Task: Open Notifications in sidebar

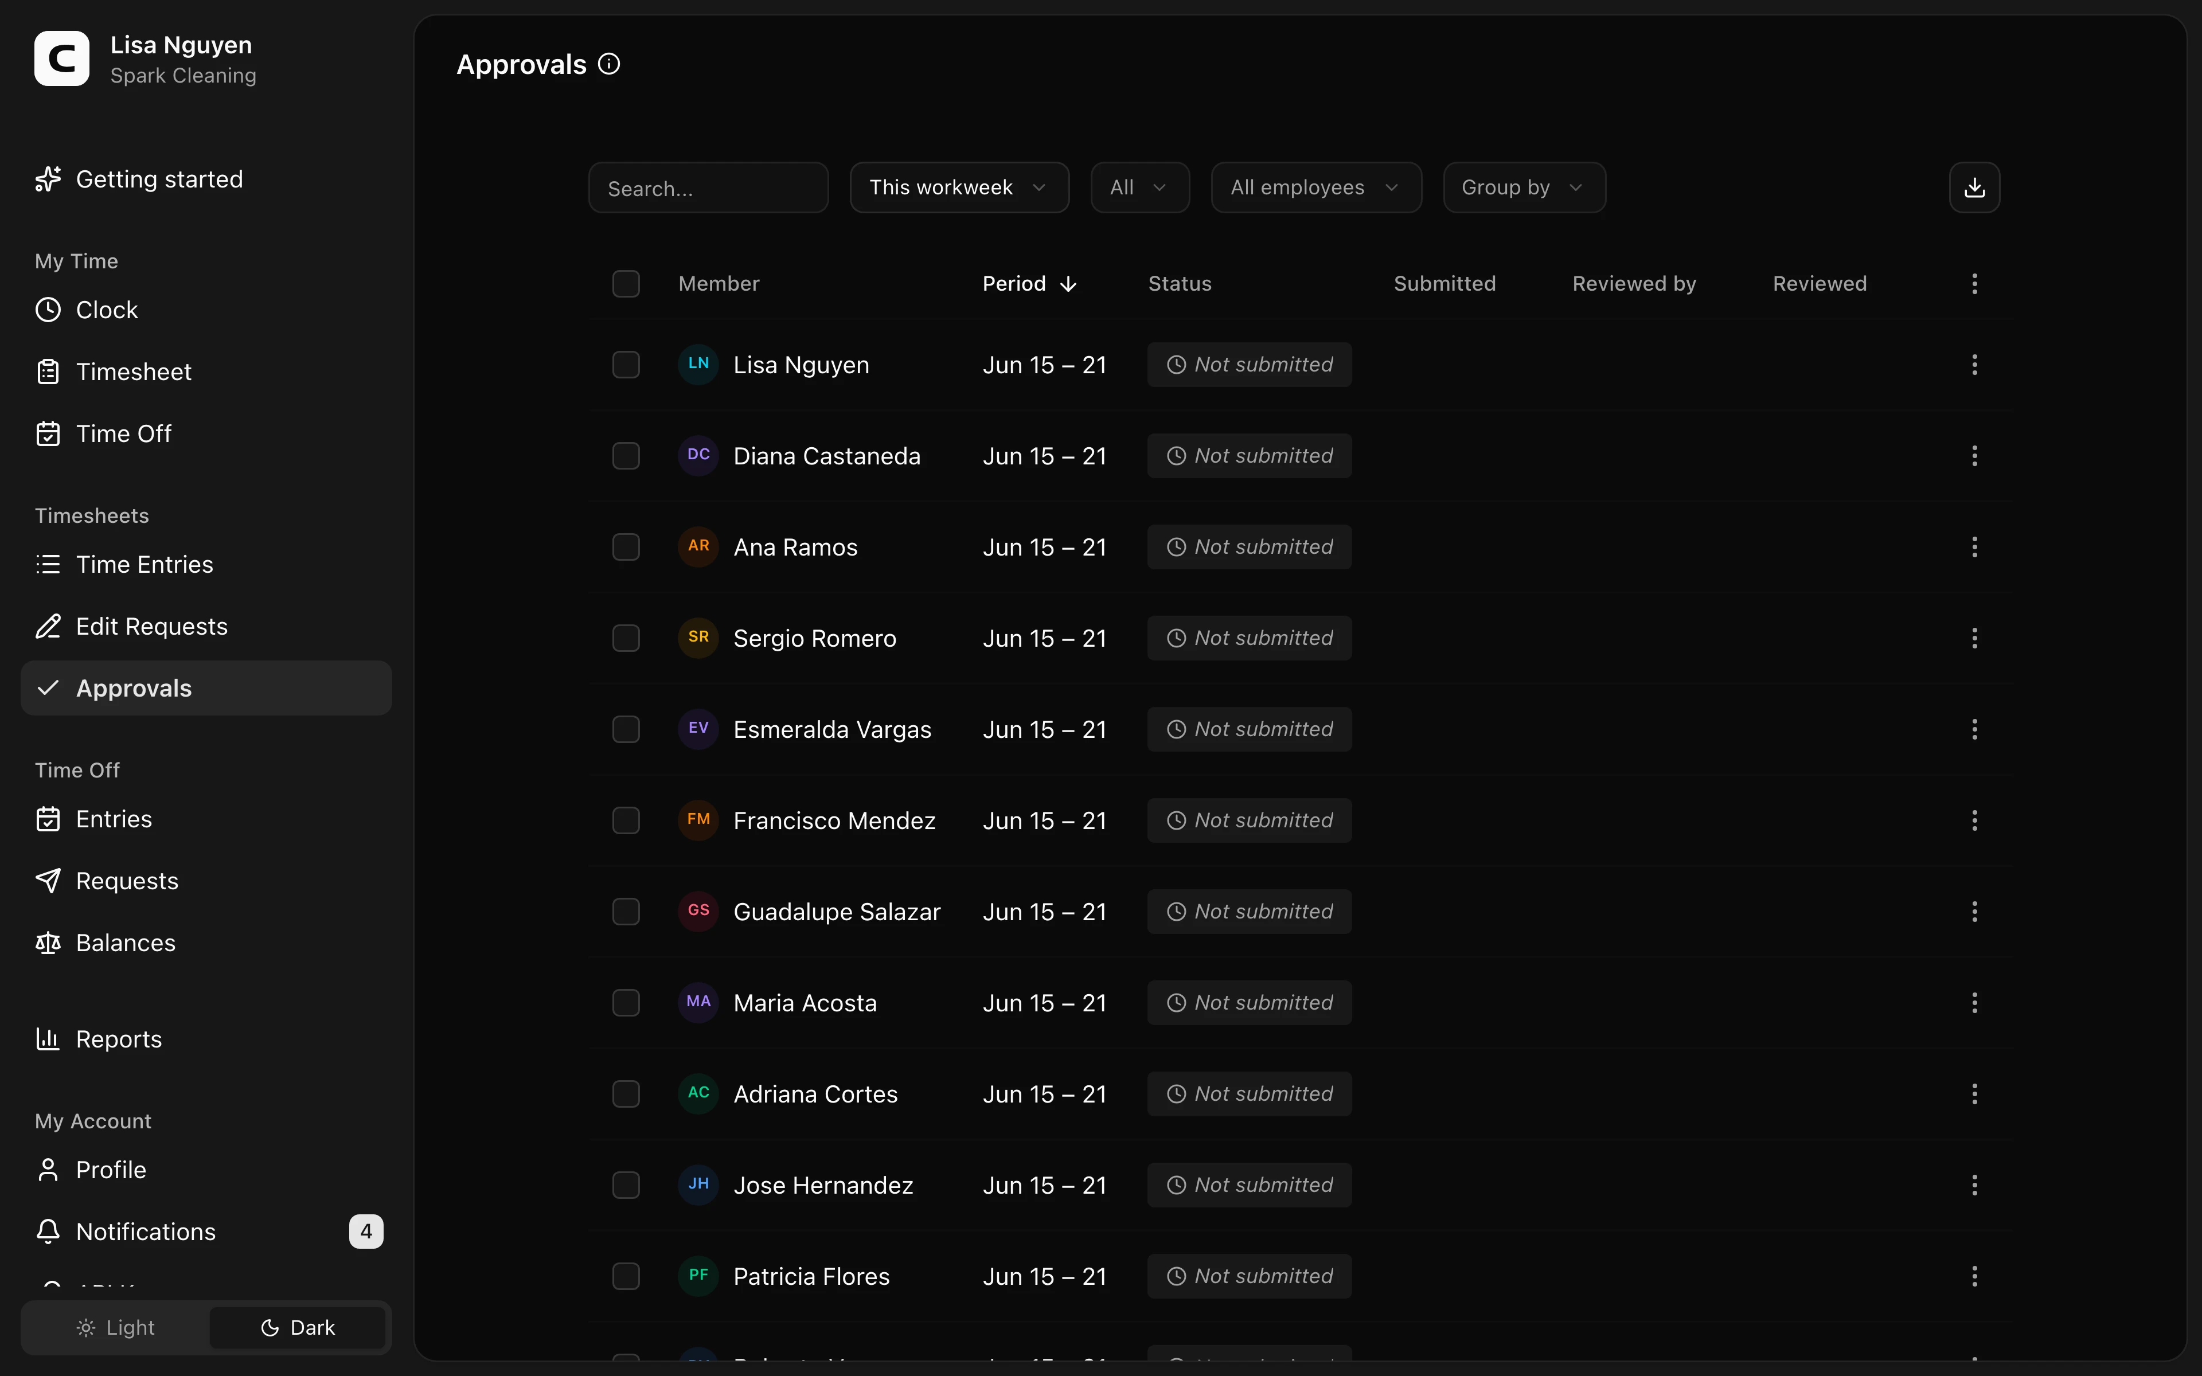Action: pos(206,1232)
